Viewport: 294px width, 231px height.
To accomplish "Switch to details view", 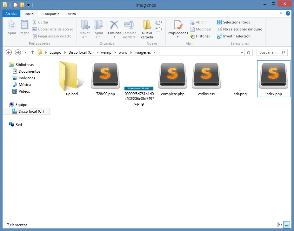I will click(280, 224).
